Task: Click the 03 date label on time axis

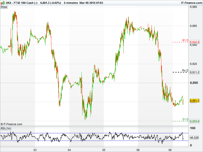Action: coord(35,149)
